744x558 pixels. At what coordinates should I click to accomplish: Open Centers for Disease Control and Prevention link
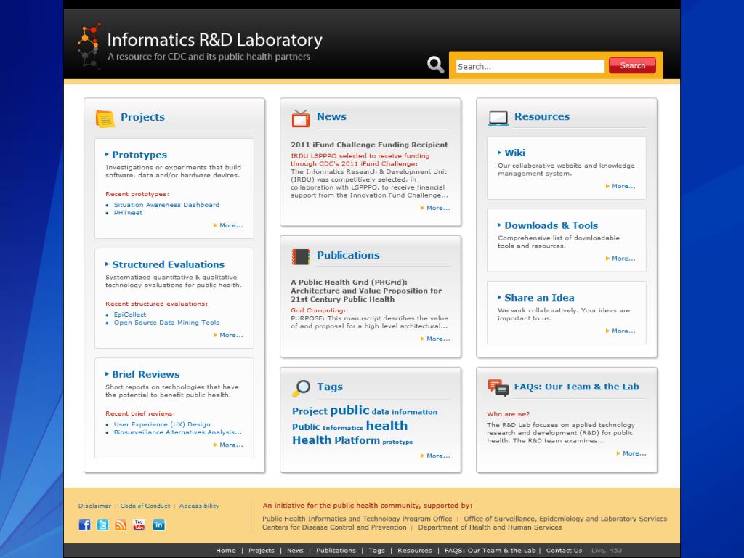pyautogui.click(x=334, y=527)
